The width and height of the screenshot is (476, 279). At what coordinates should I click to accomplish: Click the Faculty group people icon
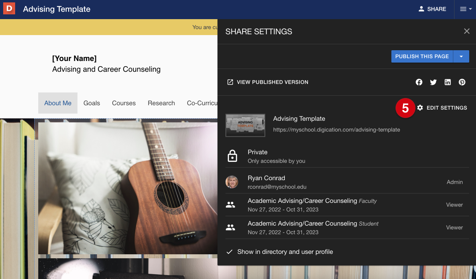[x=230, y=205]
